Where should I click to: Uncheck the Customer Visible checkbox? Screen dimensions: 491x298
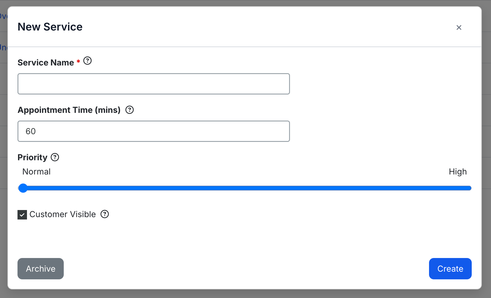coord(22,214)
